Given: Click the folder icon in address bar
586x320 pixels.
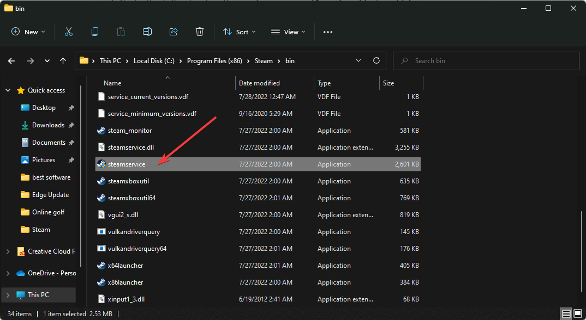Looking at the screenshot, I should (84, 60).
